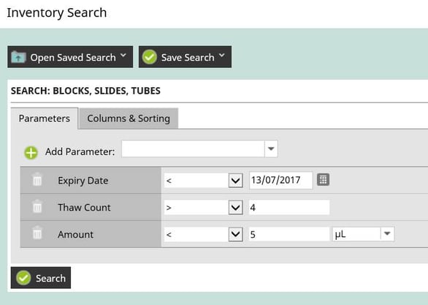Click the green plus Add Parameter icon

coord(31,152)
